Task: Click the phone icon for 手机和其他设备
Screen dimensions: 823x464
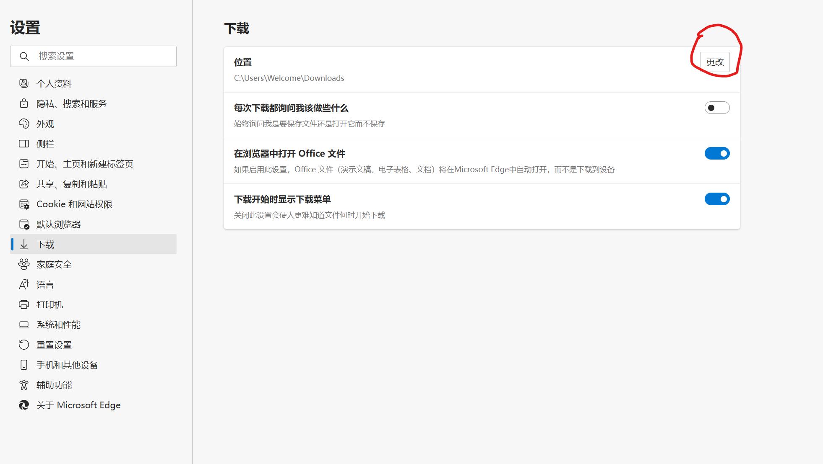Action: (24, 365)
